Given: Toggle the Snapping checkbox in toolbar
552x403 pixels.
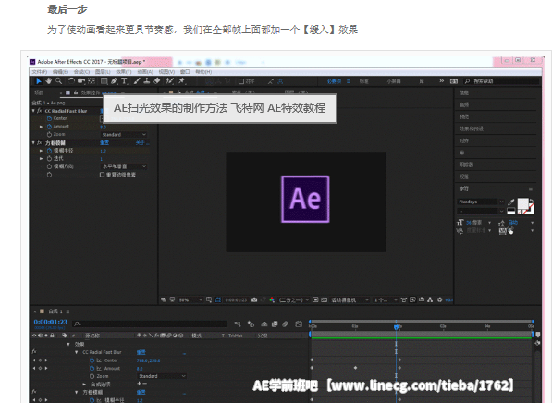Looking at the screenshot, I should pos(241,81).
